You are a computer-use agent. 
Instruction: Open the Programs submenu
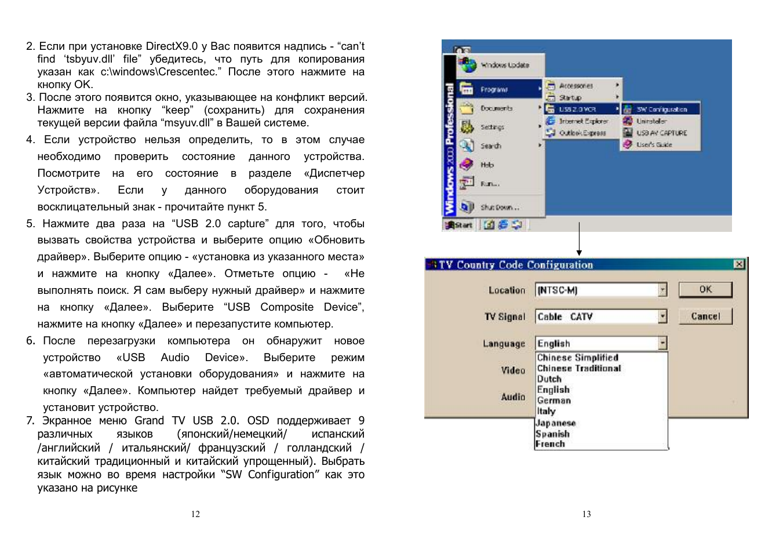500,89
